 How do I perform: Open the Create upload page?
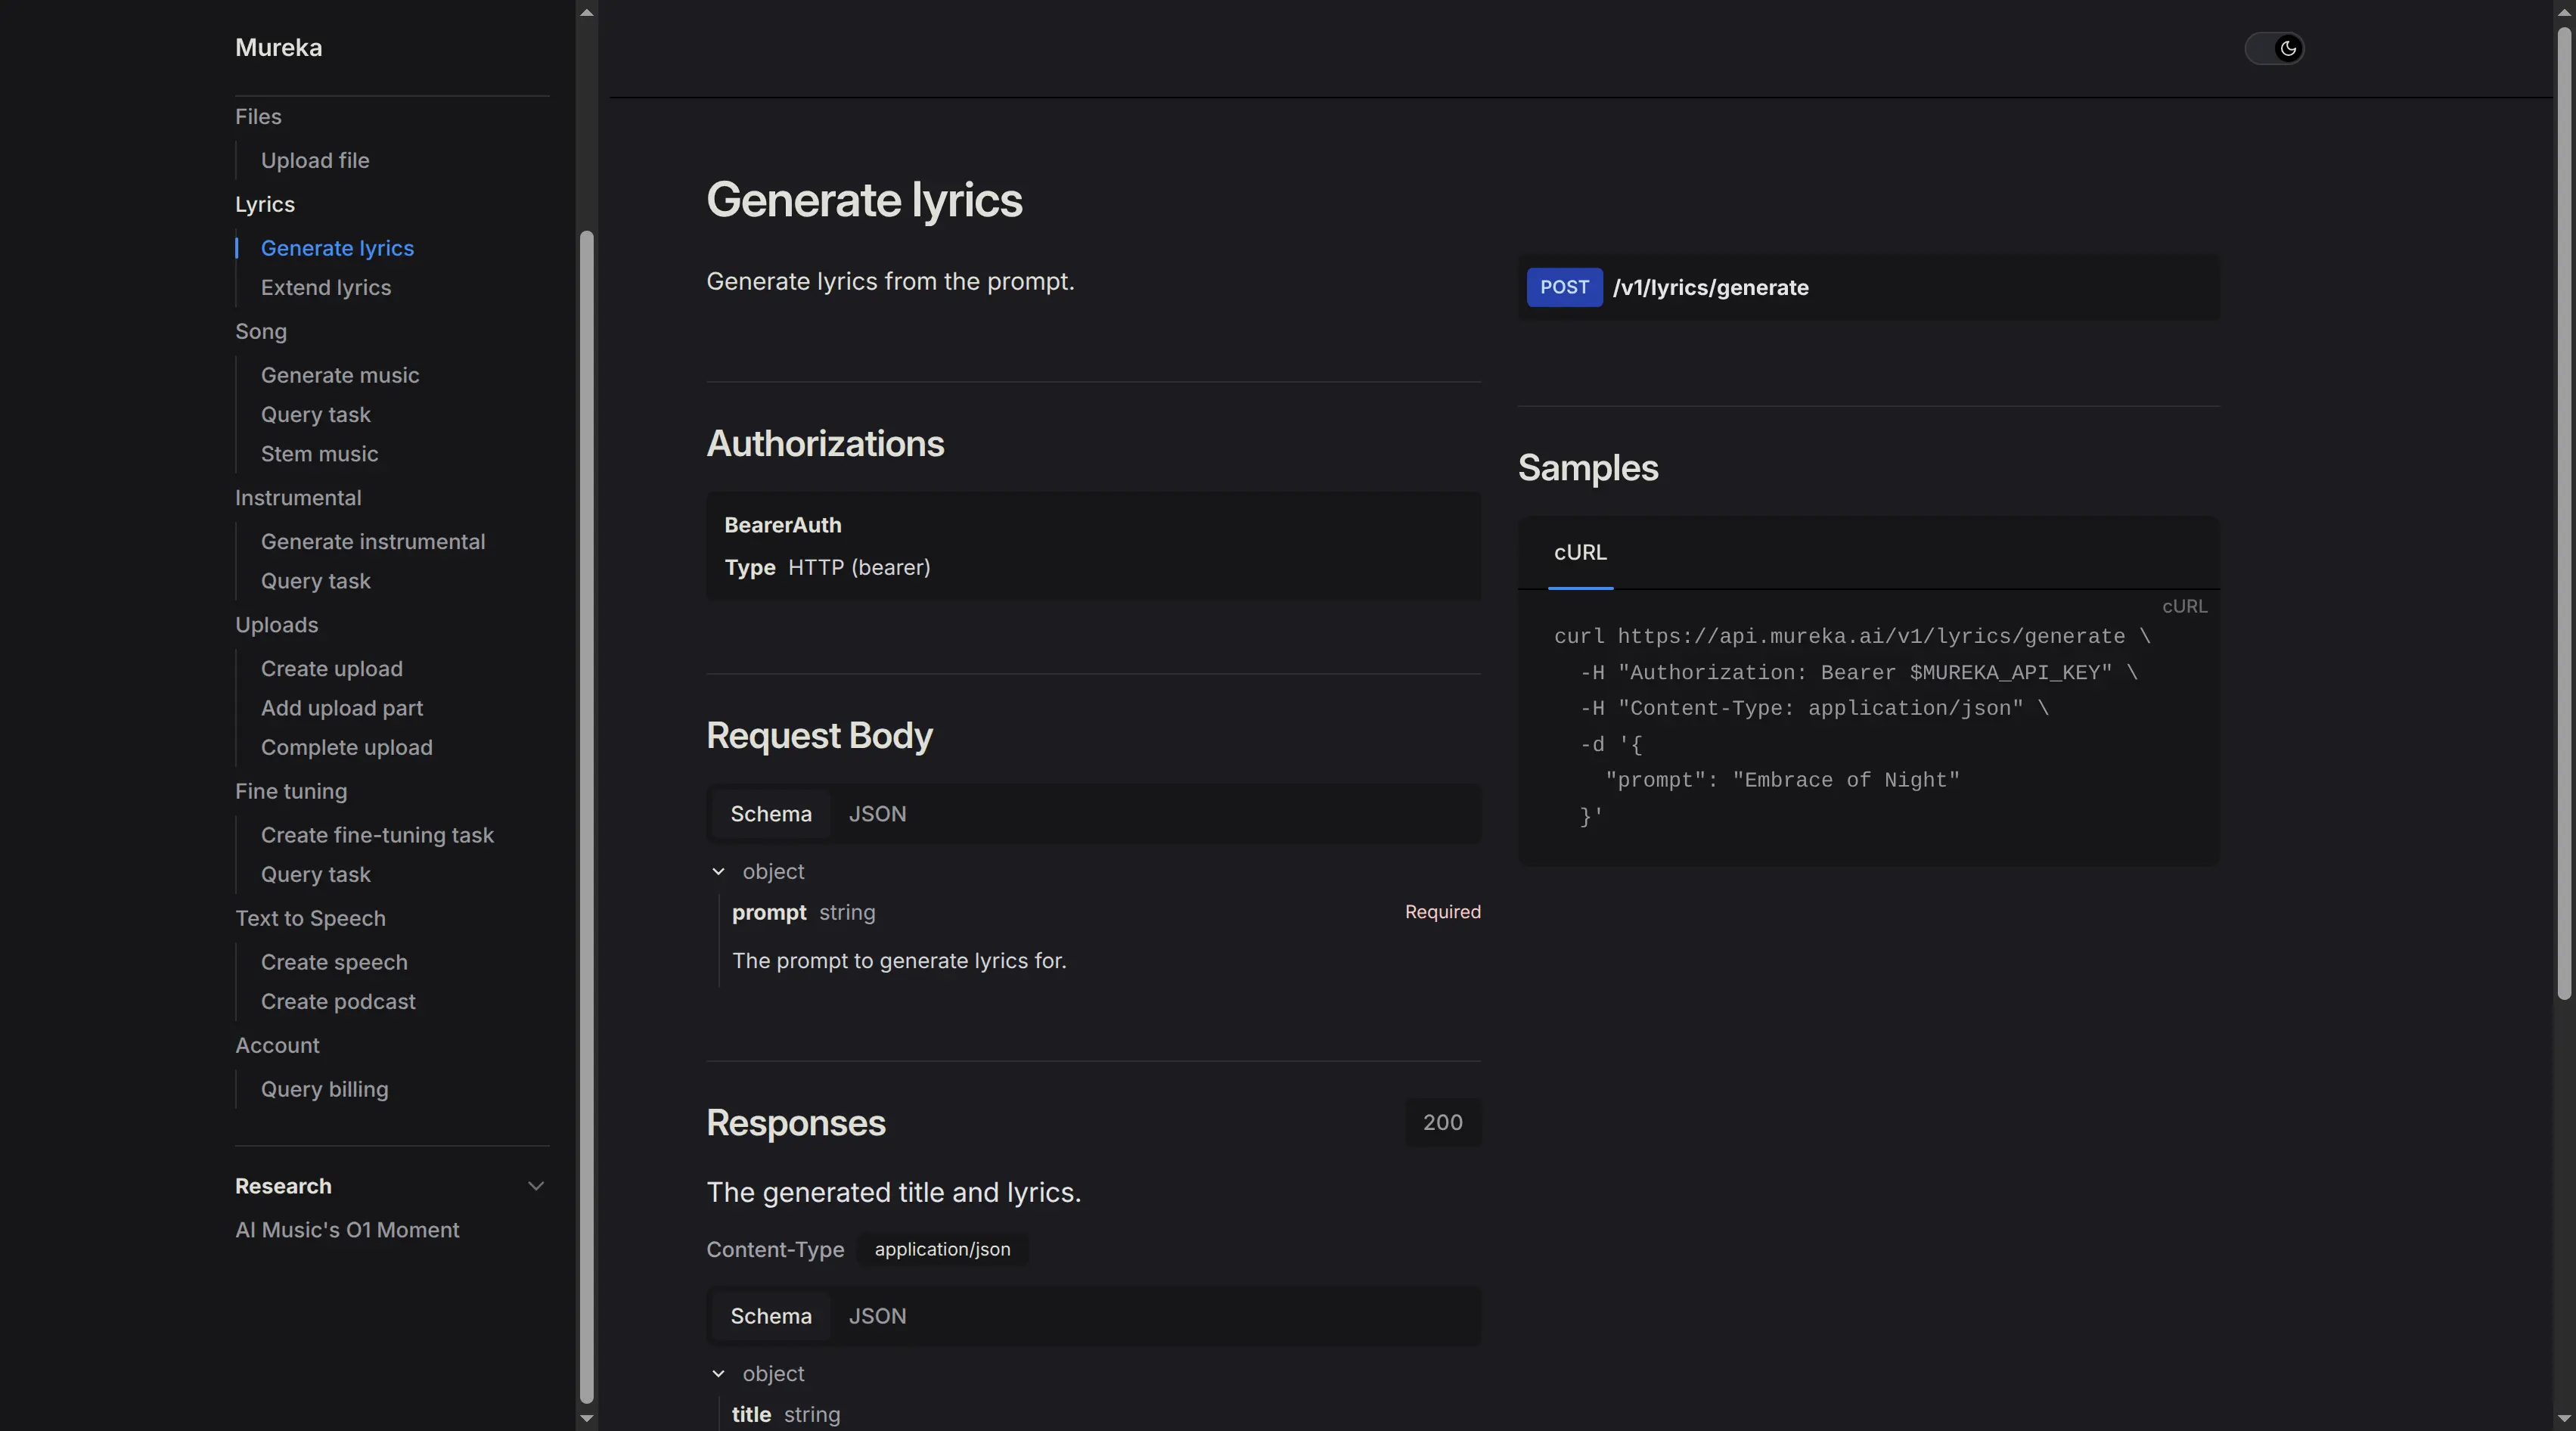point(332,668)
